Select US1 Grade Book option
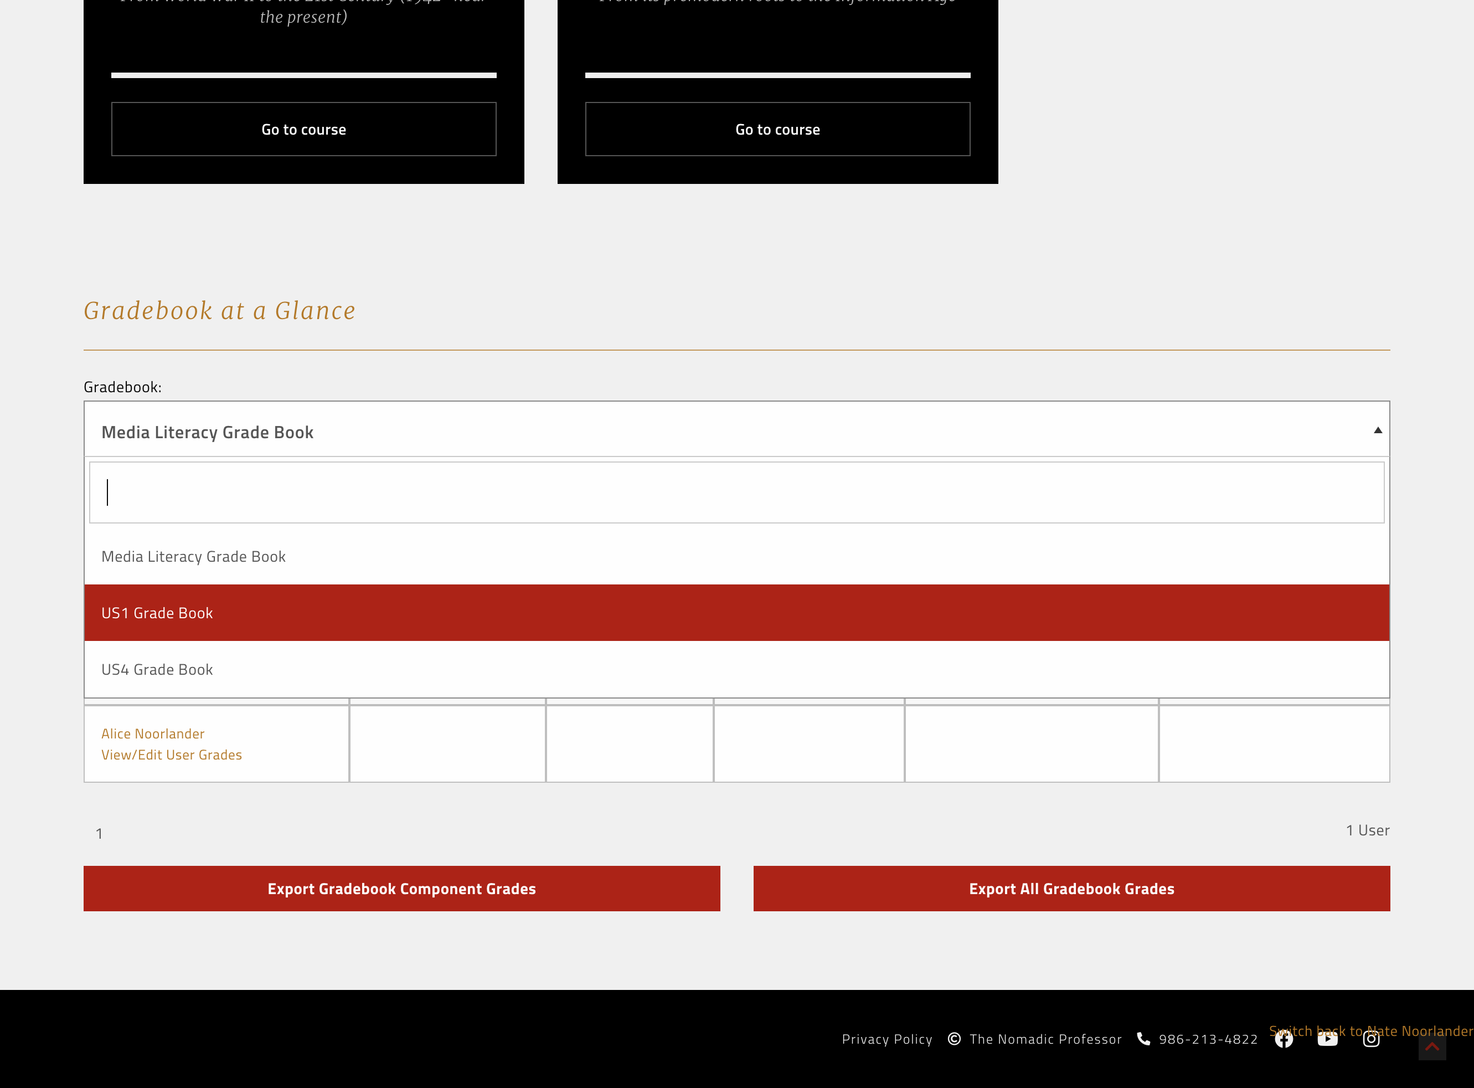The image size is (1474, 1088). point(736,613)
